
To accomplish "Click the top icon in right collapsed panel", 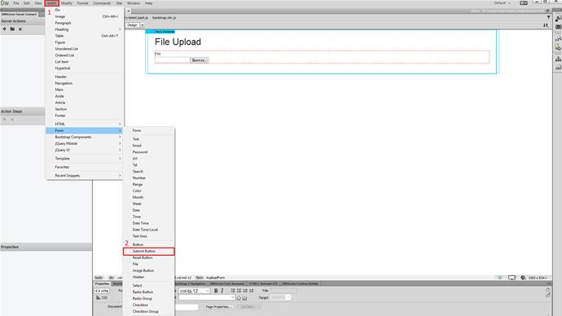I will click(x=558, y=19).
